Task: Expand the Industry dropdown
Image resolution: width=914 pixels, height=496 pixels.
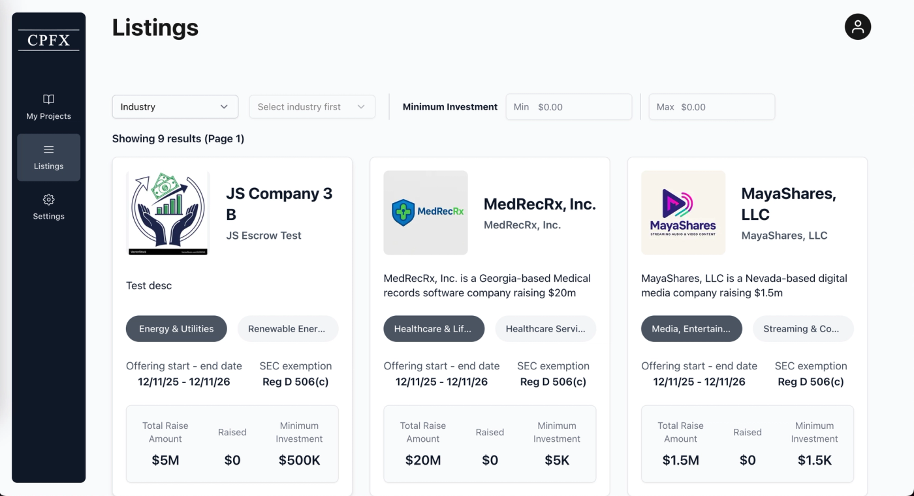Action: coord(175,107)
